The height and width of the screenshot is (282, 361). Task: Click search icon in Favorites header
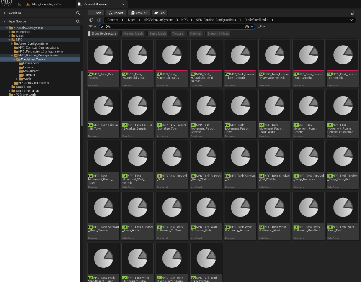click(x=77, y=13)
